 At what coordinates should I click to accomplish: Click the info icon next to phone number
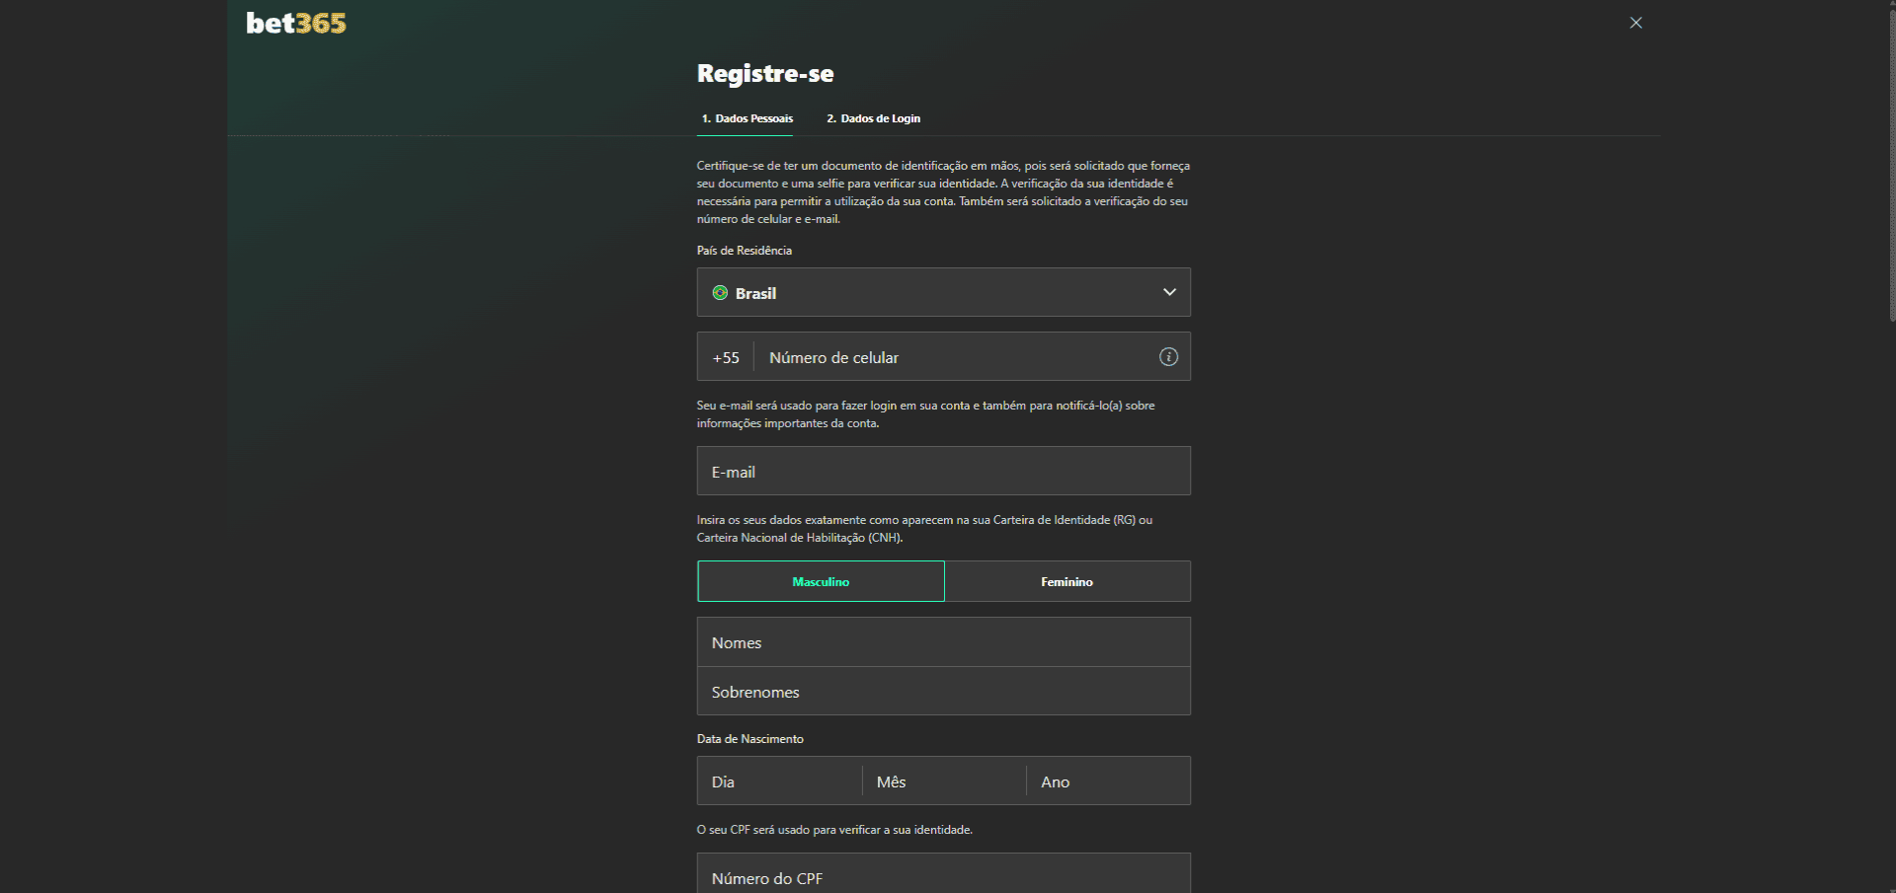[1167, 357]
